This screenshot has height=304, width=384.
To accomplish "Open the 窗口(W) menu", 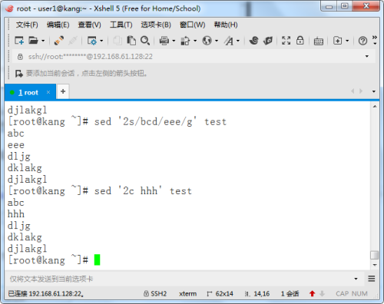I will pos(193,25).
